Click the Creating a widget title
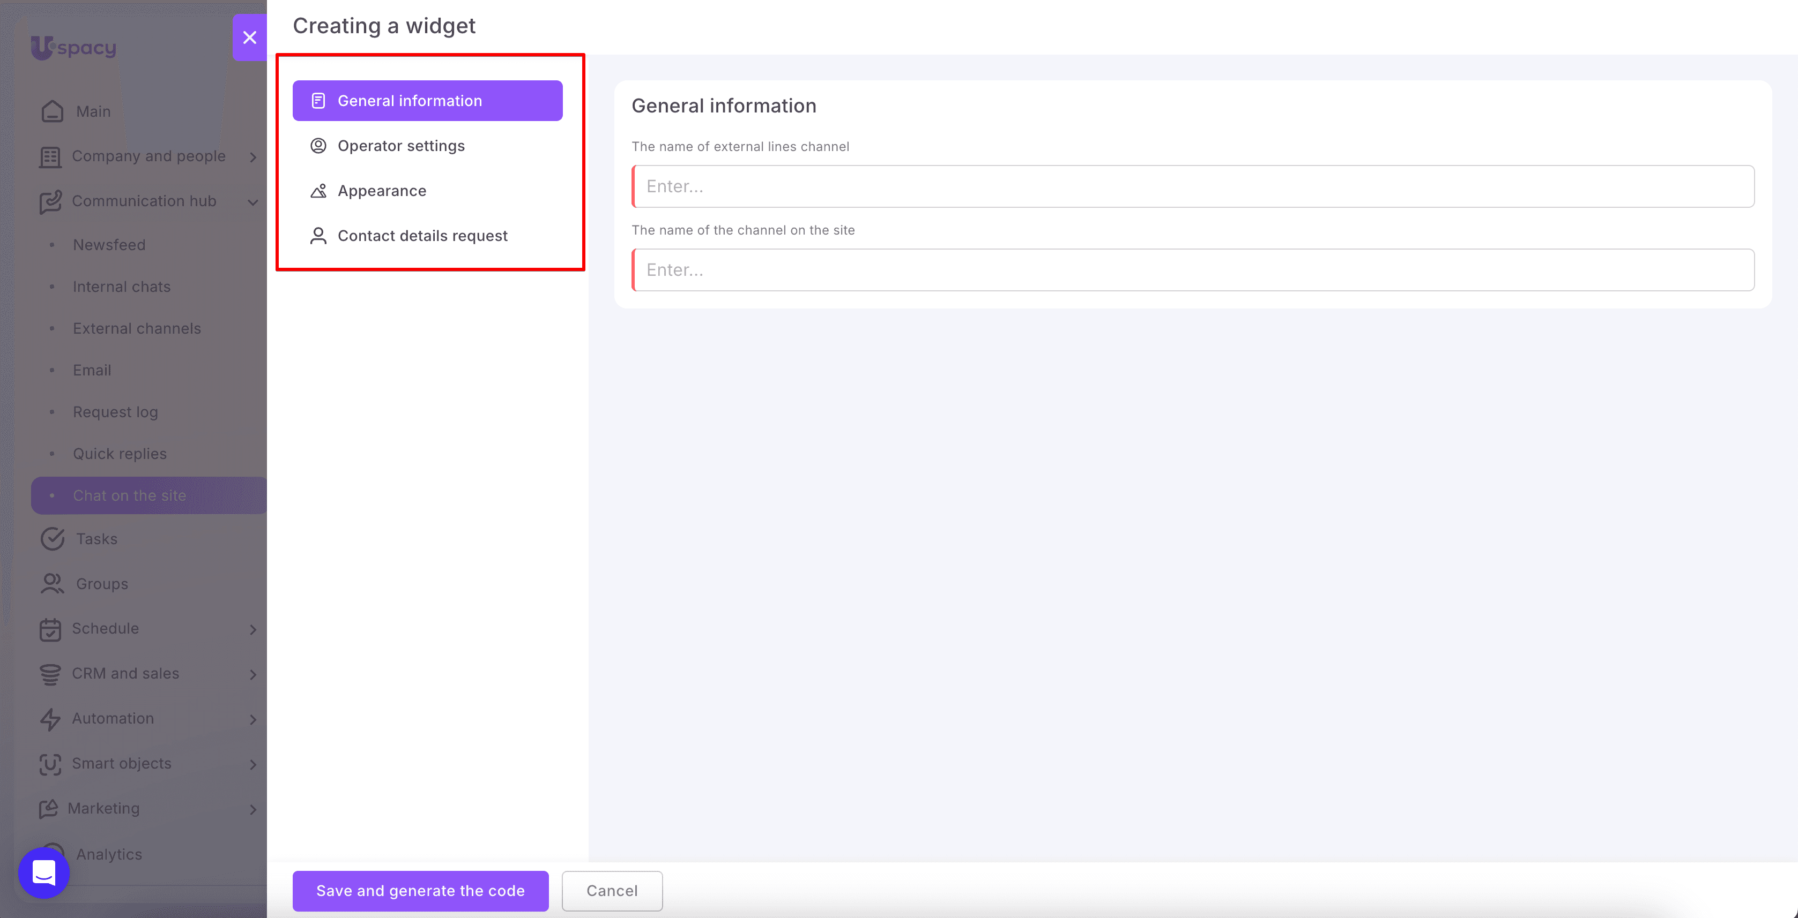This screenshot has width=1798, height=918. [384, 26]
